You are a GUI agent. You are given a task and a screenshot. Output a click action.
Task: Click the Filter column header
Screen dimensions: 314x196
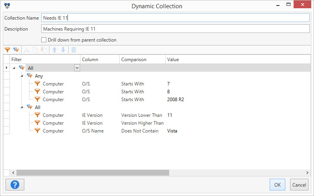45,60
